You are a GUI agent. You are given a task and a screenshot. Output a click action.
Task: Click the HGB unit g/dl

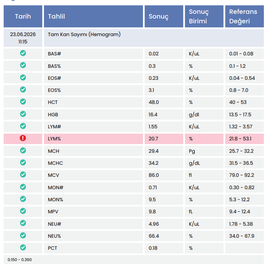pos(194,114)
